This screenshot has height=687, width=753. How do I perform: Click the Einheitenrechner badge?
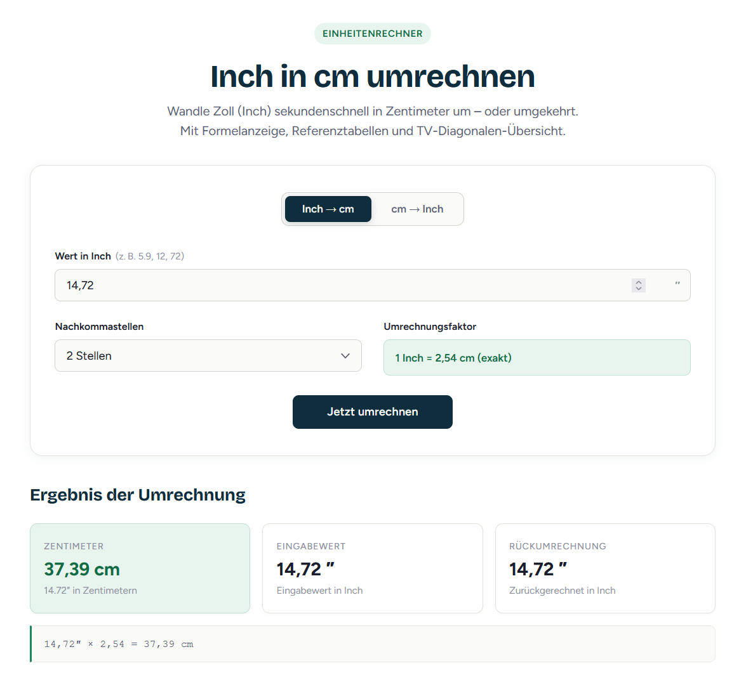(372, 34)
